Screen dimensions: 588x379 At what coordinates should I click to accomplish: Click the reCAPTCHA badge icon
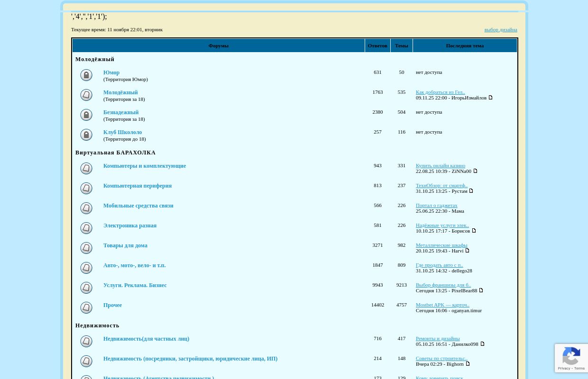coord(571,358)
